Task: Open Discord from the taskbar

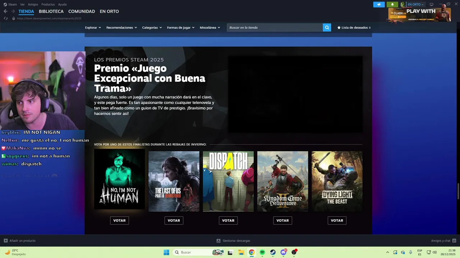Action: coord(284,252)
